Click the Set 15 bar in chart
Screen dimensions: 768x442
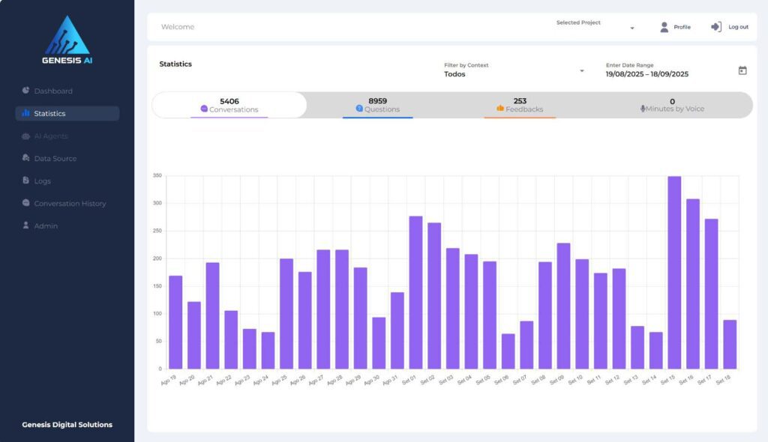674,273
